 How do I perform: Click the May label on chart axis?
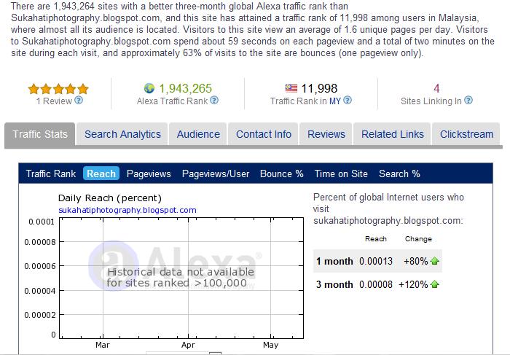(270, 345)
